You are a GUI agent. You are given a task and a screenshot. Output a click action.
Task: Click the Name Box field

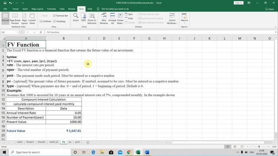[x=9, y=32]
